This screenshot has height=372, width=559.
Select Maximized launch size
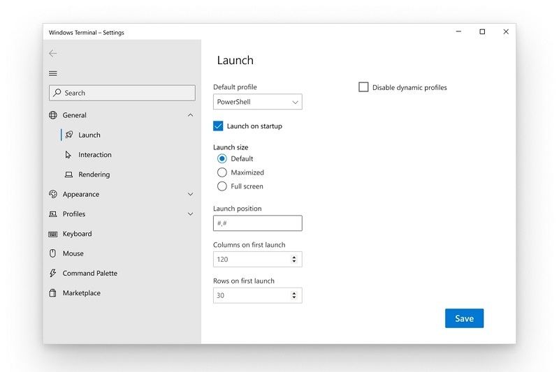[222, 172]
